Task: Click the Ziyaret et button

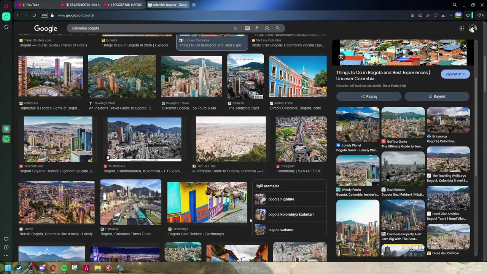Action: [455, 74]
